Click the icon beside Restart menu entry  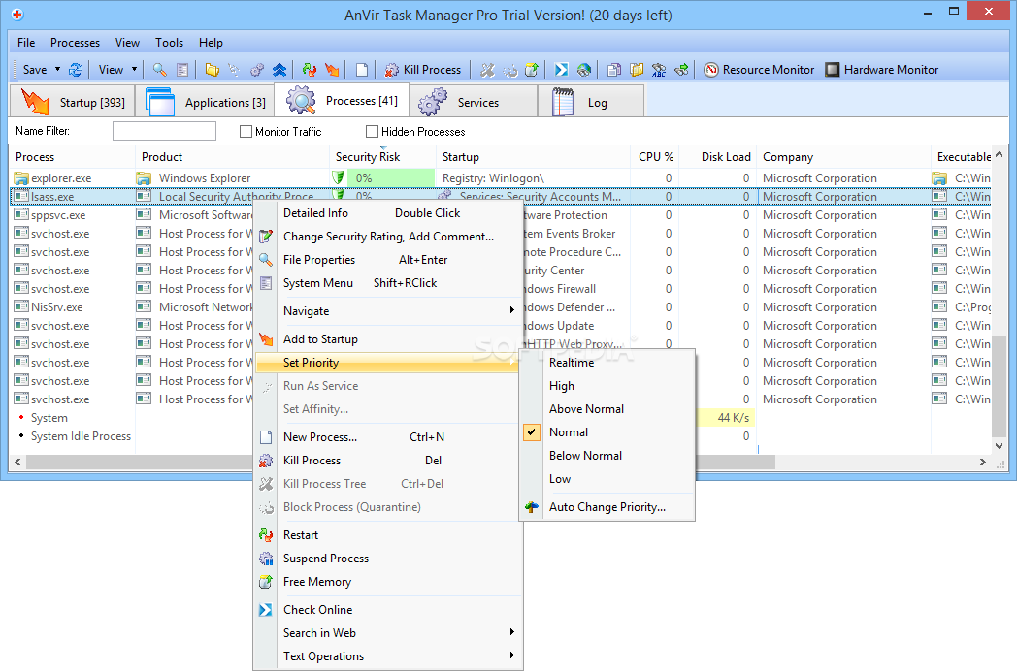point(266,535)
